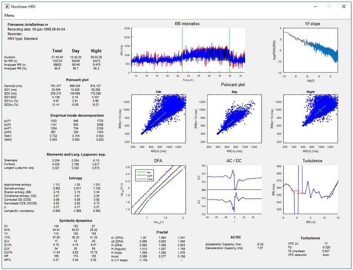
Task: Click 'Moments and Larg. Lyapunov exp.' heading
Action: pos(76,155)
